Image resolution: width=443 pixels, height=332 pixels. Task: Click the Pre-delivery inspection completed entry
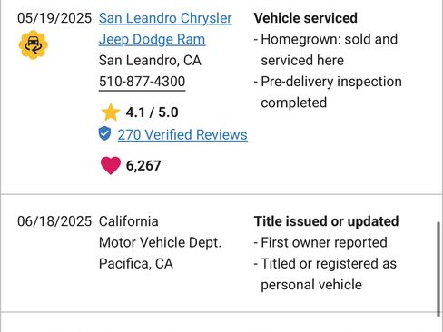(x=328, y=93)
